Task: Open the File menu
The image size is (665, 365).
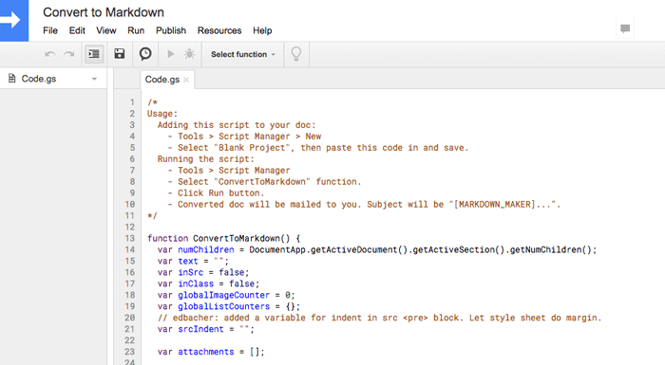Action: tap(50, 30)
